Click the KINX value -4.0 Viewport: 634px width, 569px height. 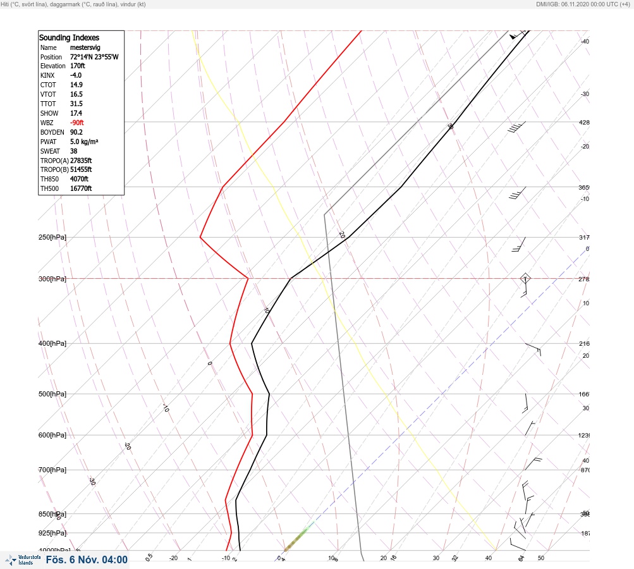point(76,75)
